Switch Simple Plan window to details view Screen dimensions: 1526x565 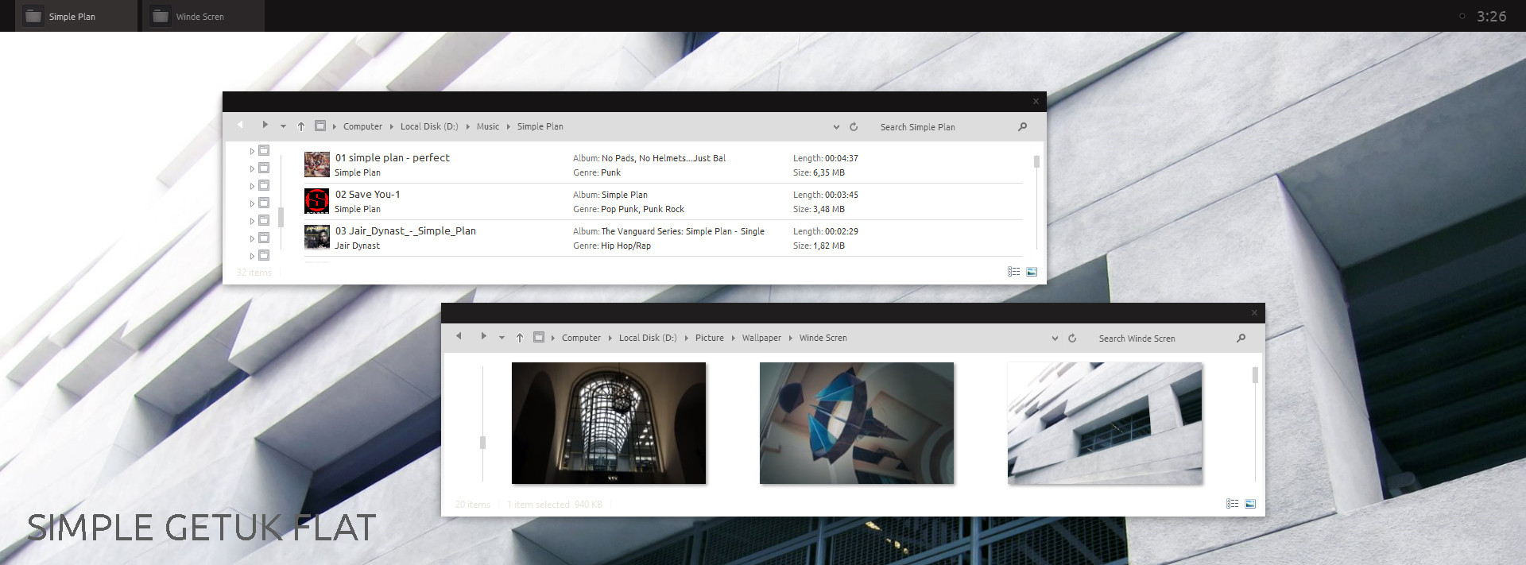(x=1013, y=272)
